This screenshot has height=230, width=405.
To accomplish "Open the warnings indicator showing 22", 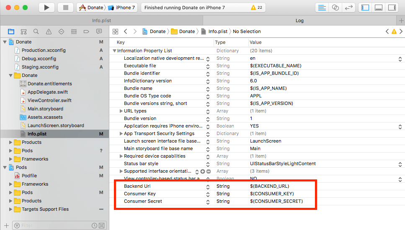I will [x=256, y=8].
